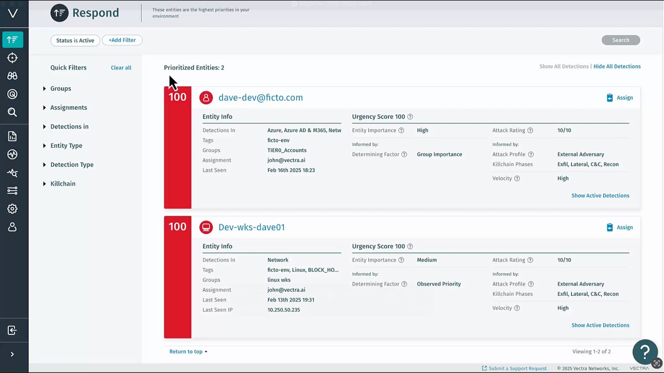Viewport: 664px width, 373px height.
Task: Click the red 100 score bar for dave-dev@ficto.com
Action: pos(177,148)
